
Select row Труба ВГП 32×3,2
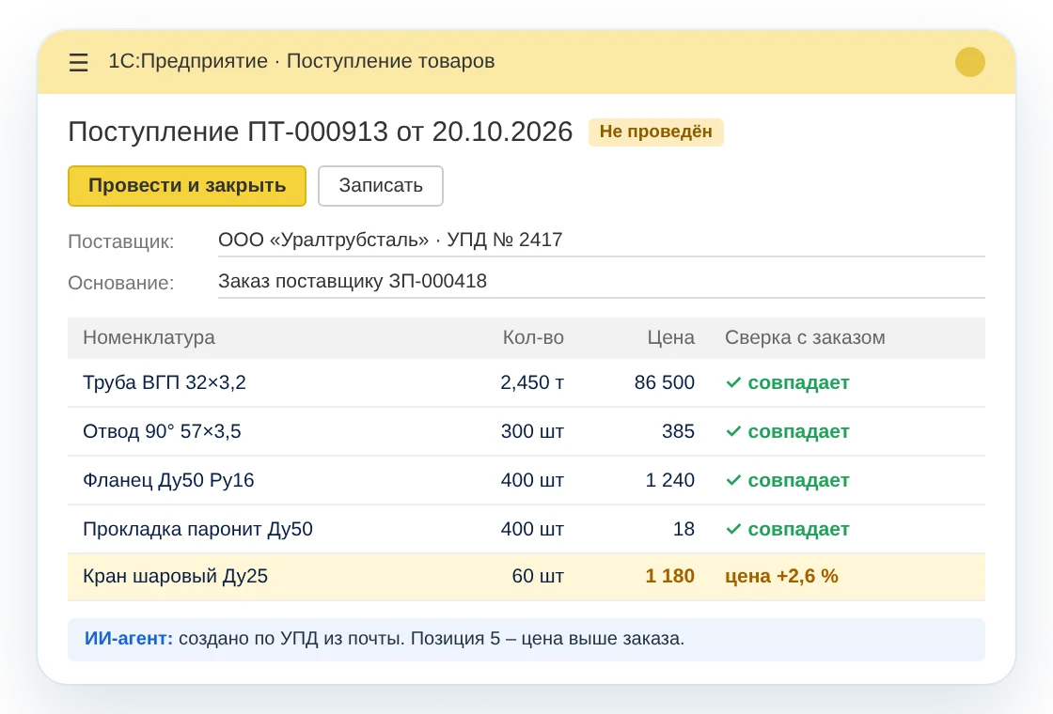click(526, 382)
